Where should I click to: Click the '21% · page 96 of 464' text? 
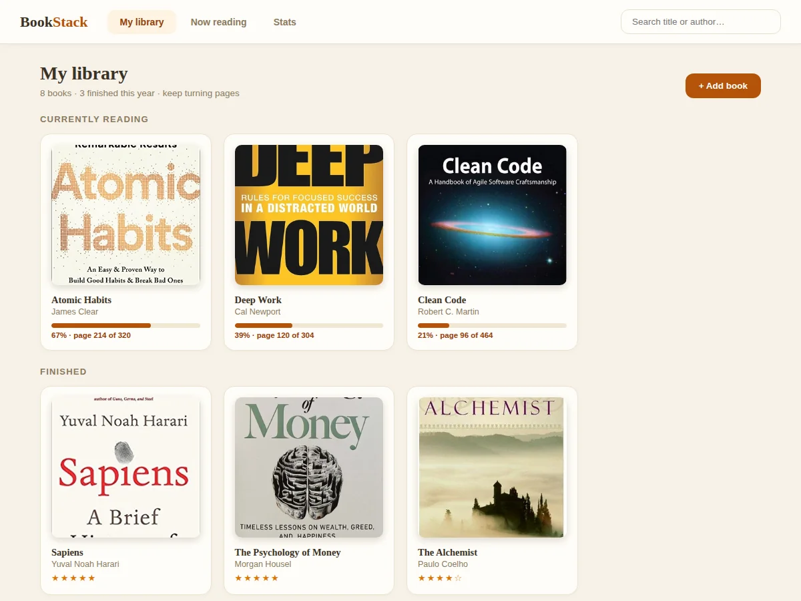tap(455, 335)
